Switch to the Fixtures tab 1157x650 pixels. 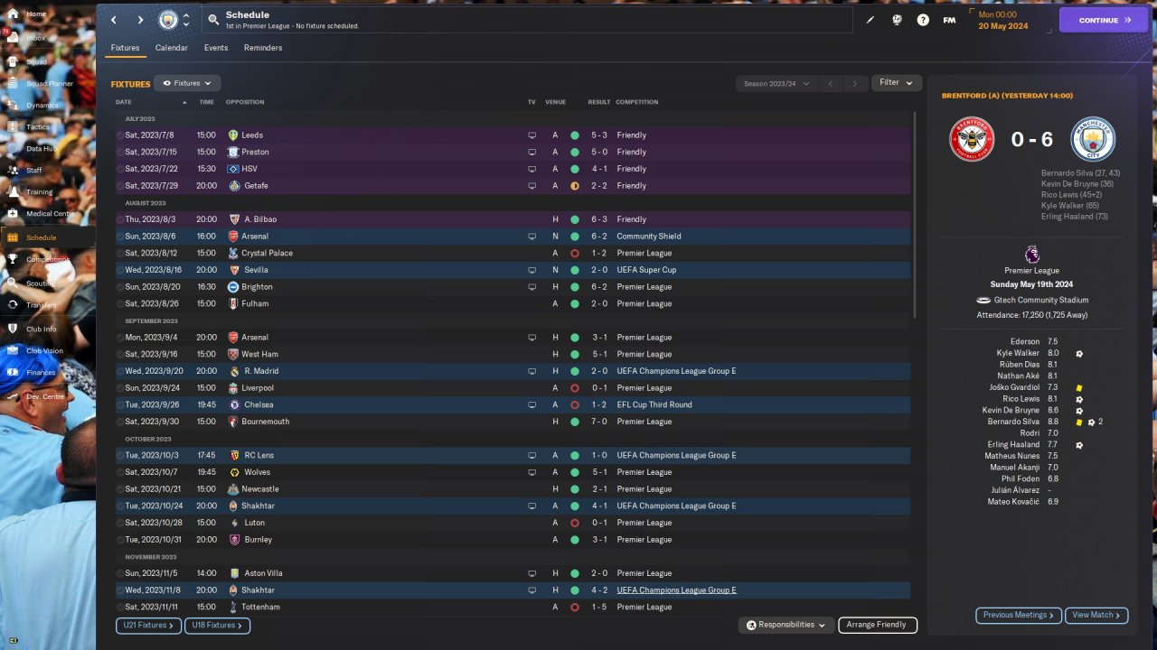click(x=126, y=48)
